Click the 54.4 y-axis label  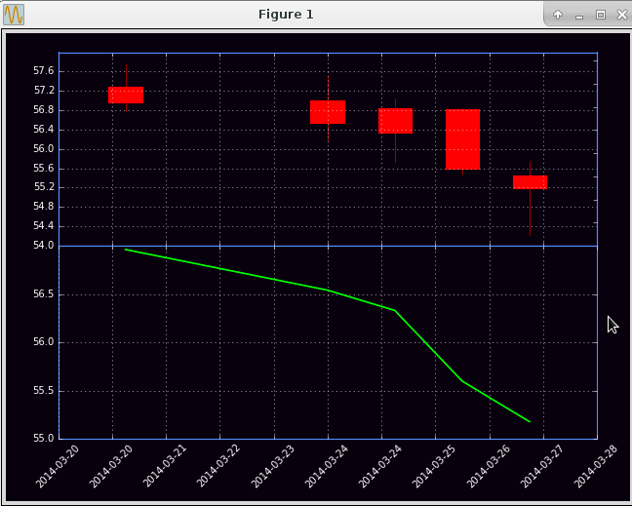point(44,225)
